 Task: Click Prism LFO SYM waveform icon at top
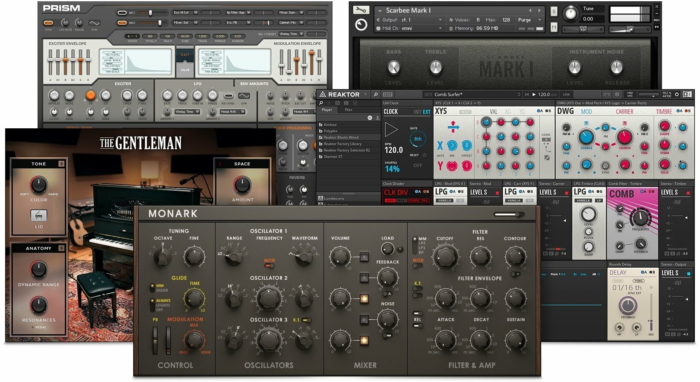point(94,23)
